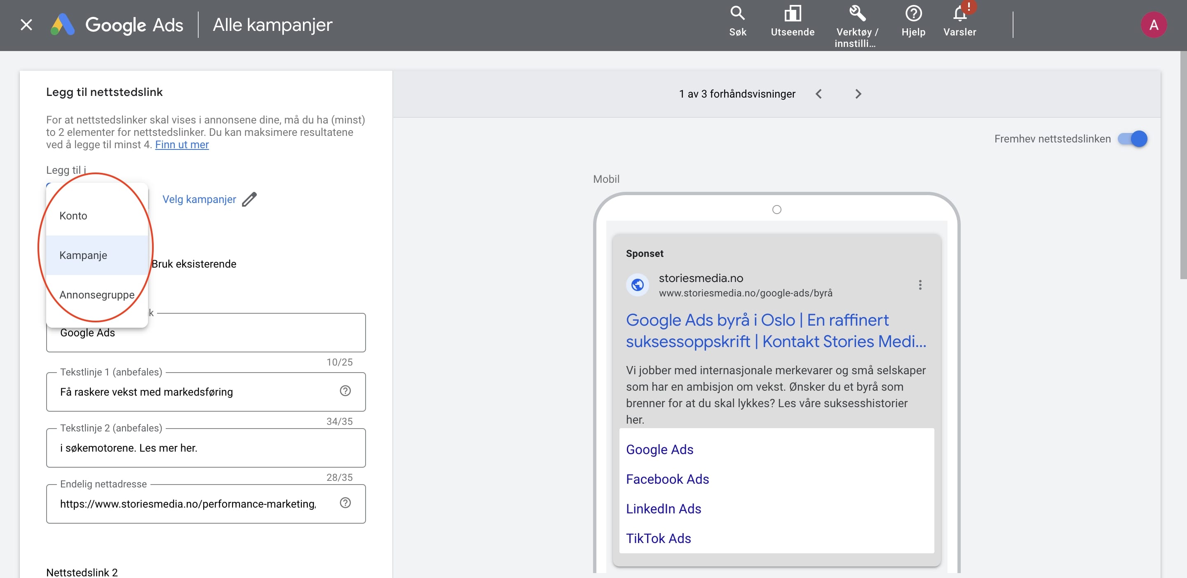Choose Annonsegruppe from the dropdown list
This screenshot has width=1187, height=578.
[x=97, y=295]
